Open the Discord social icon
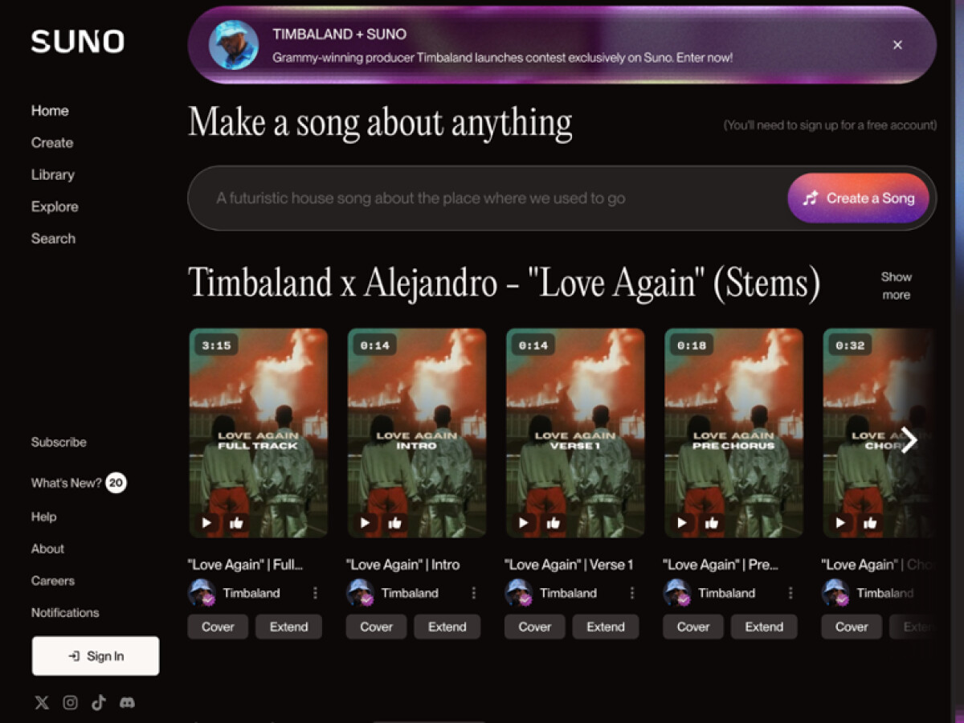The width and height of the screenshot is (964, 723). (127, 703)
